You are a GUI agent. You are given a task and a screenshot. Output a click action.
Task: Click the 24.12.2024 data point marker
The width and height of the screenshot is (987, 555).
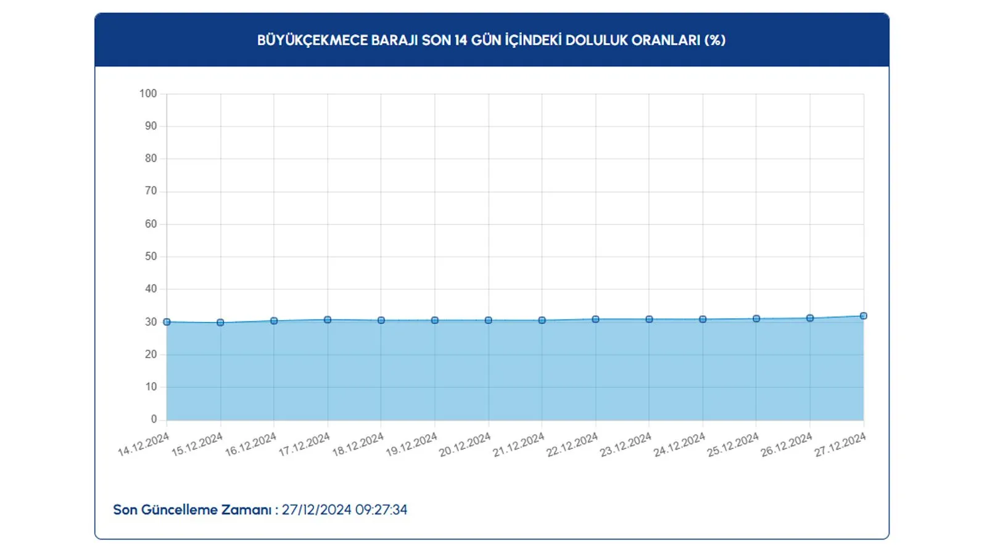tap(703, 319)
